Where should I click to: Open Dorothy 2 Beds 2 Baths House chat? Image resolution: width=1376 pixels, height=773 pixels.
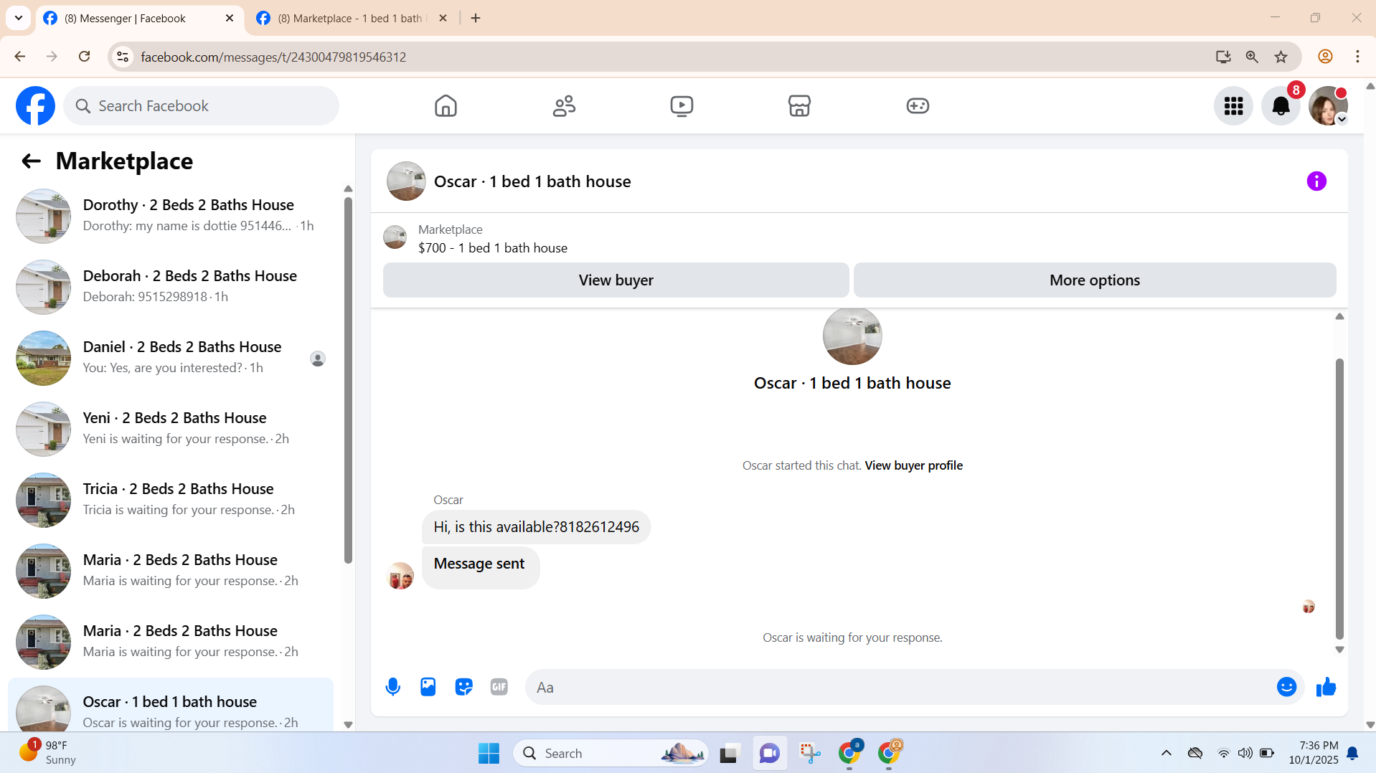171,216
